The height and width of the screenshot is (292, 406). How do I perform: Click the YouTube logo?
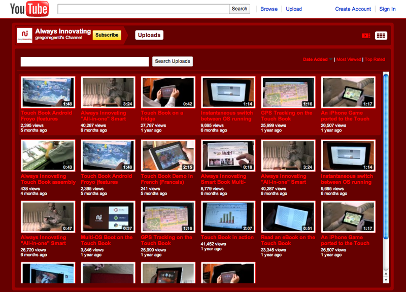[x=29, y=9]
